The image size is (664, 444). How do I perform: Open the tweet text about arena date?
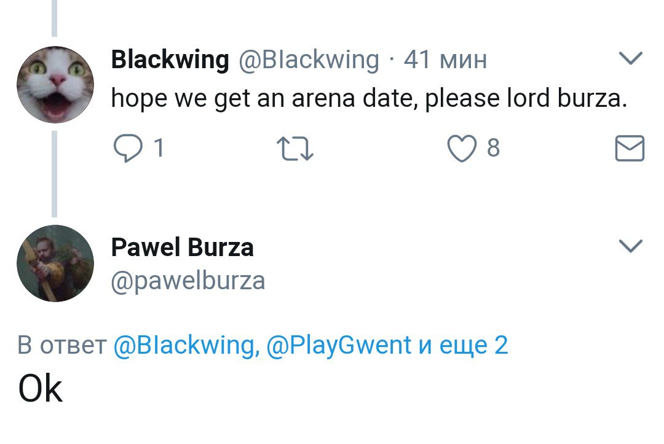click(369, 98)
